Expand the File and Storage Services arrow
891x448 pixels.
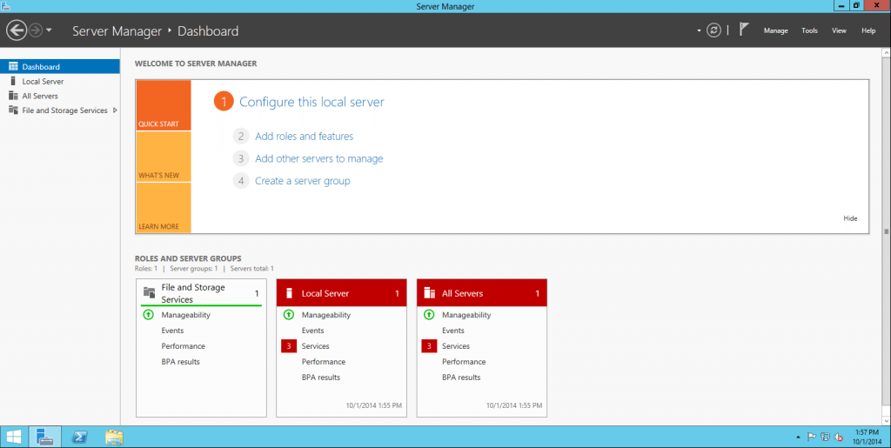click(x=115, y=110)
